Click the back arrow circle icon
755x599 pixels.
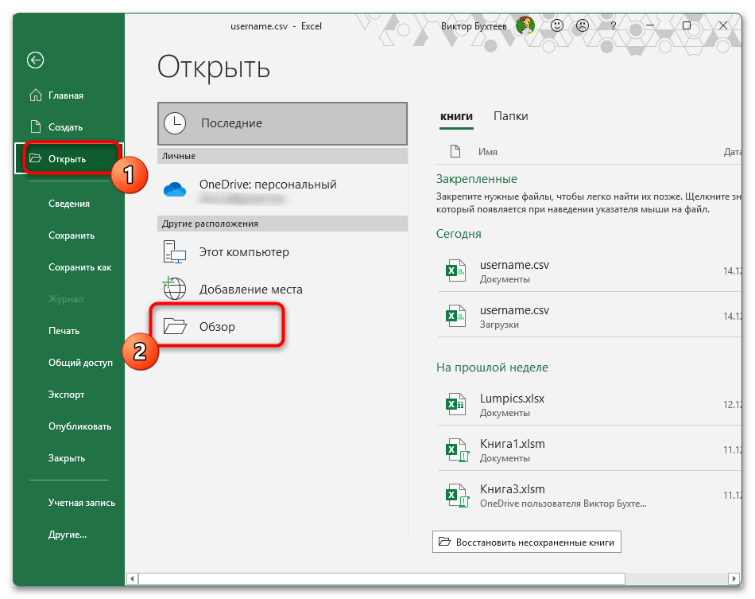35,60
